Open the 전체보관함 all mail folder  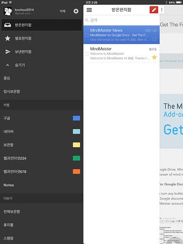coord(41,211)
